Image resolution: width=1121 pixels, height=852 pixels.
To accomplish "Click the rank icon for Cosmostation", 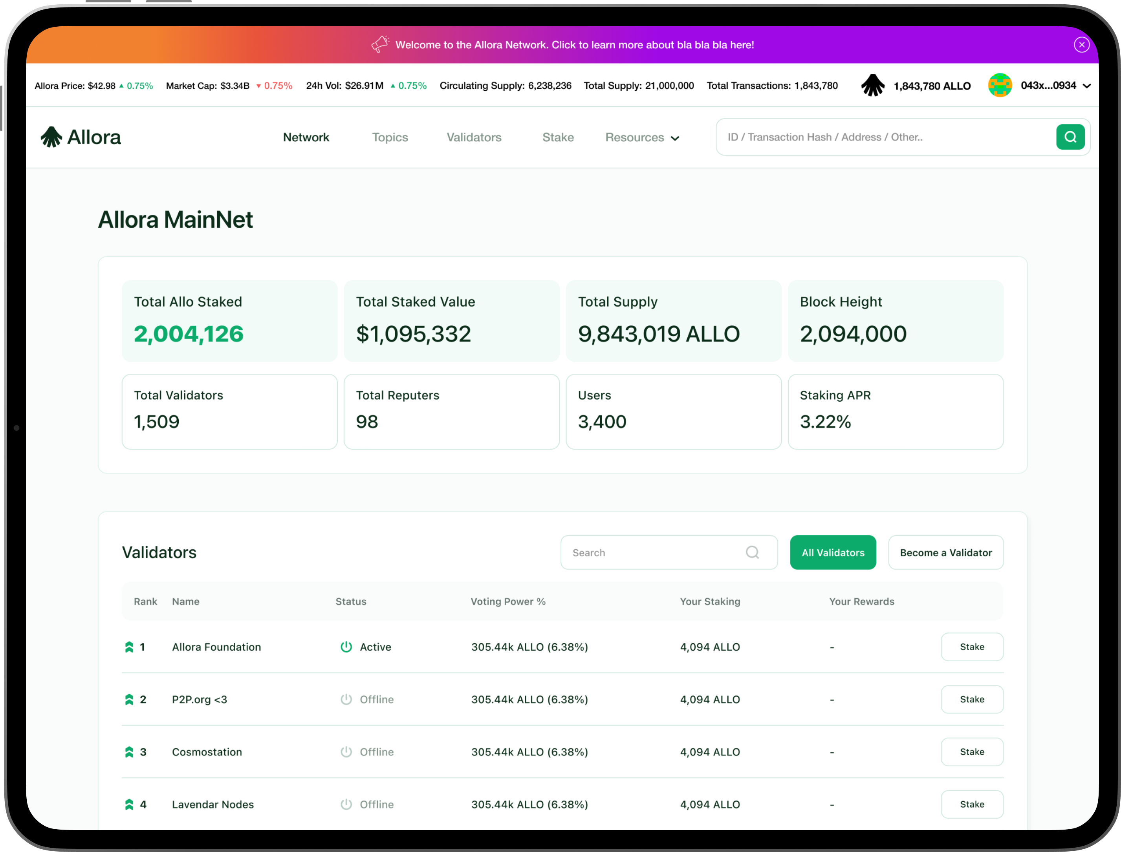I will pos(129,751).
